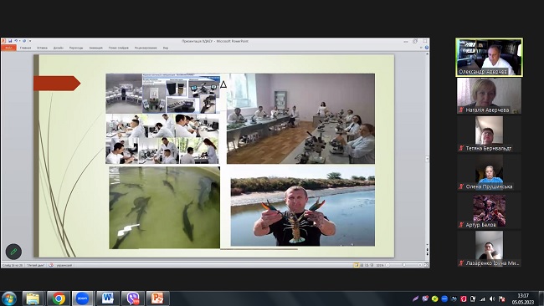Click the Save icon in Quick Access Toolbar
This screenshot has height=306, width=544.
[x=10, y=41]
